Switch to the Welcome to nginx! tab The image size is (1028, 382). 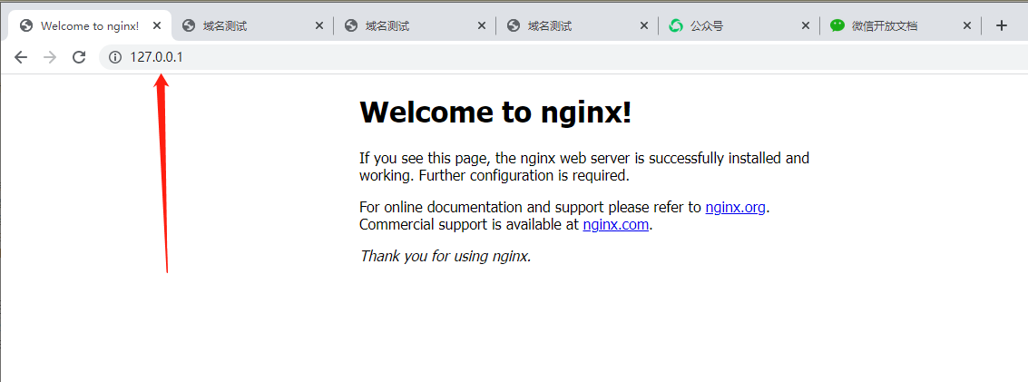click(90, 25)
